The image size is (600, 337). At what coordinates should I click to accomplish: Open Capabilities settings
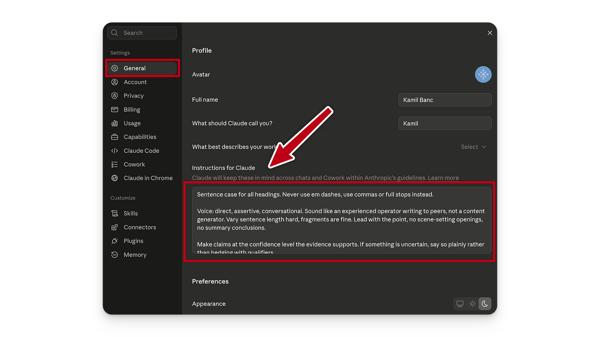coord(142,137)
